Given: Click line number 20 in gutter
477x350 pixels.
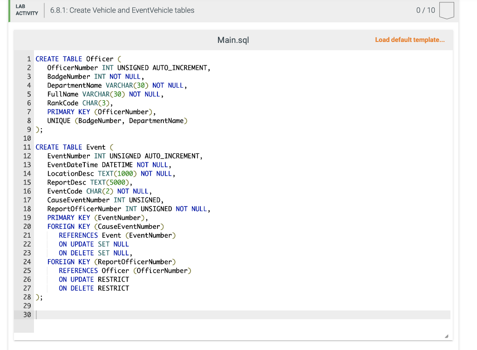Looking at the screenshot, I should pyautogui.click(x=27, y=226).
